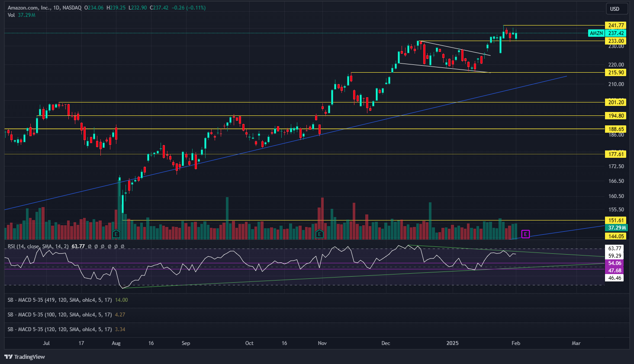
Task: Click the 210.00 price axis tick
Action: click(x=616, y=84)
